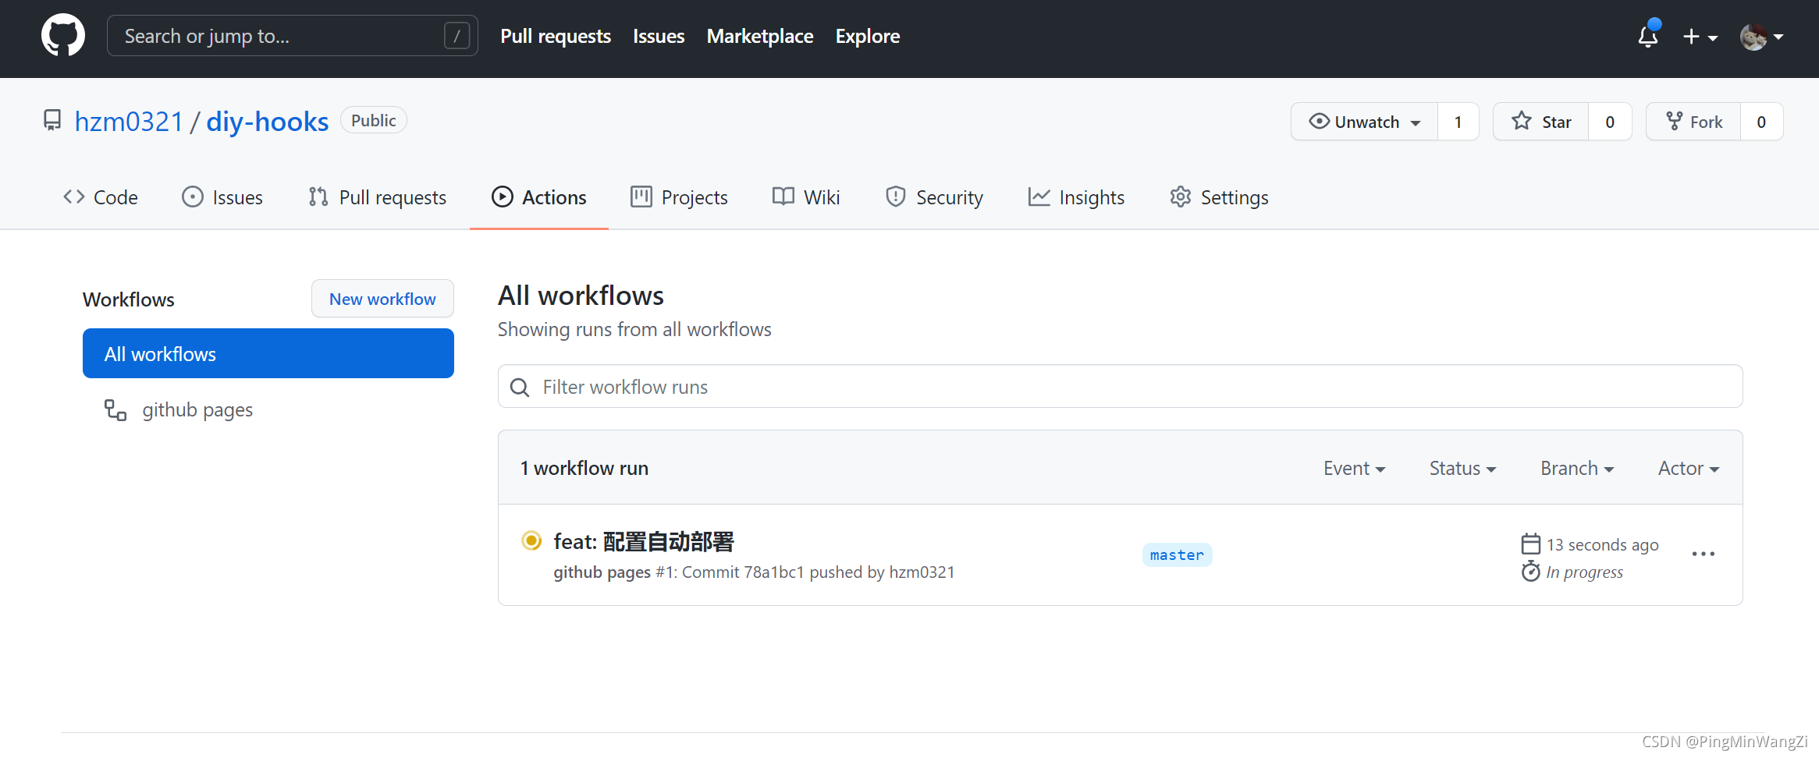
Task: Click the New workflow button
Action: pos(382,299)
